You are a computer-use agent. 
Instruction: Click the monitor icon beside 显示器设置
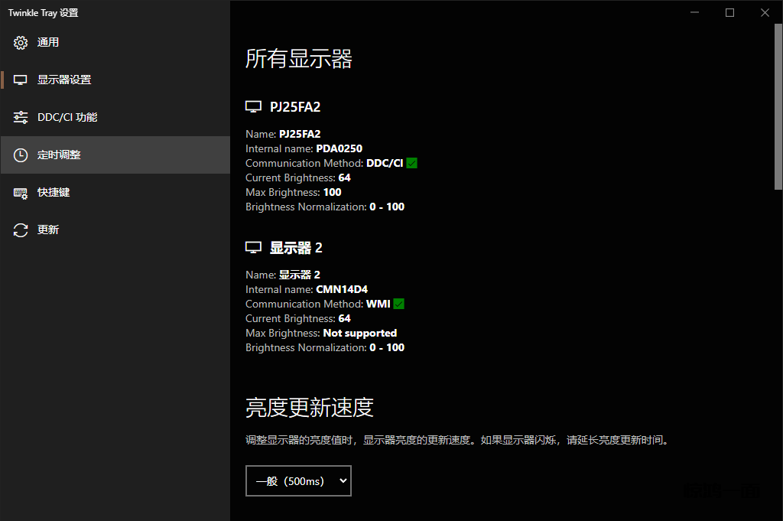click(x=21, y=80)
